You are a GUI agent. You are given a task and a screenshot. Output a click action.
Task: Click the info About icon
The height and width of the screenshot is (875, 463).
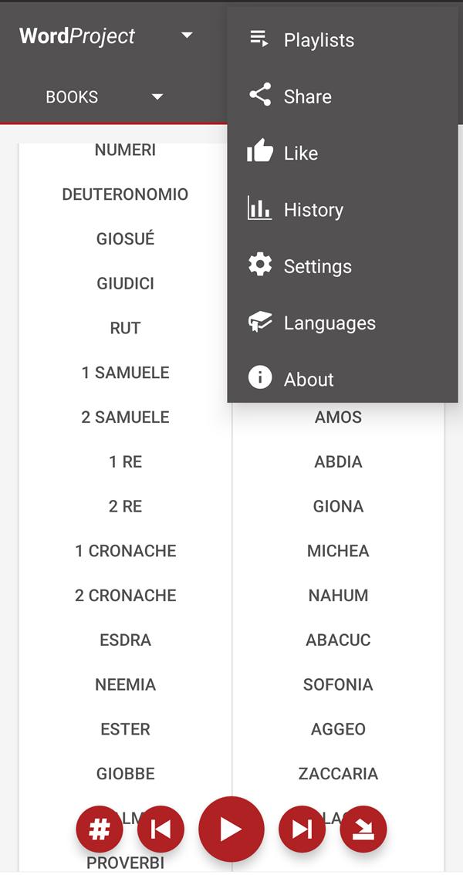259,378
